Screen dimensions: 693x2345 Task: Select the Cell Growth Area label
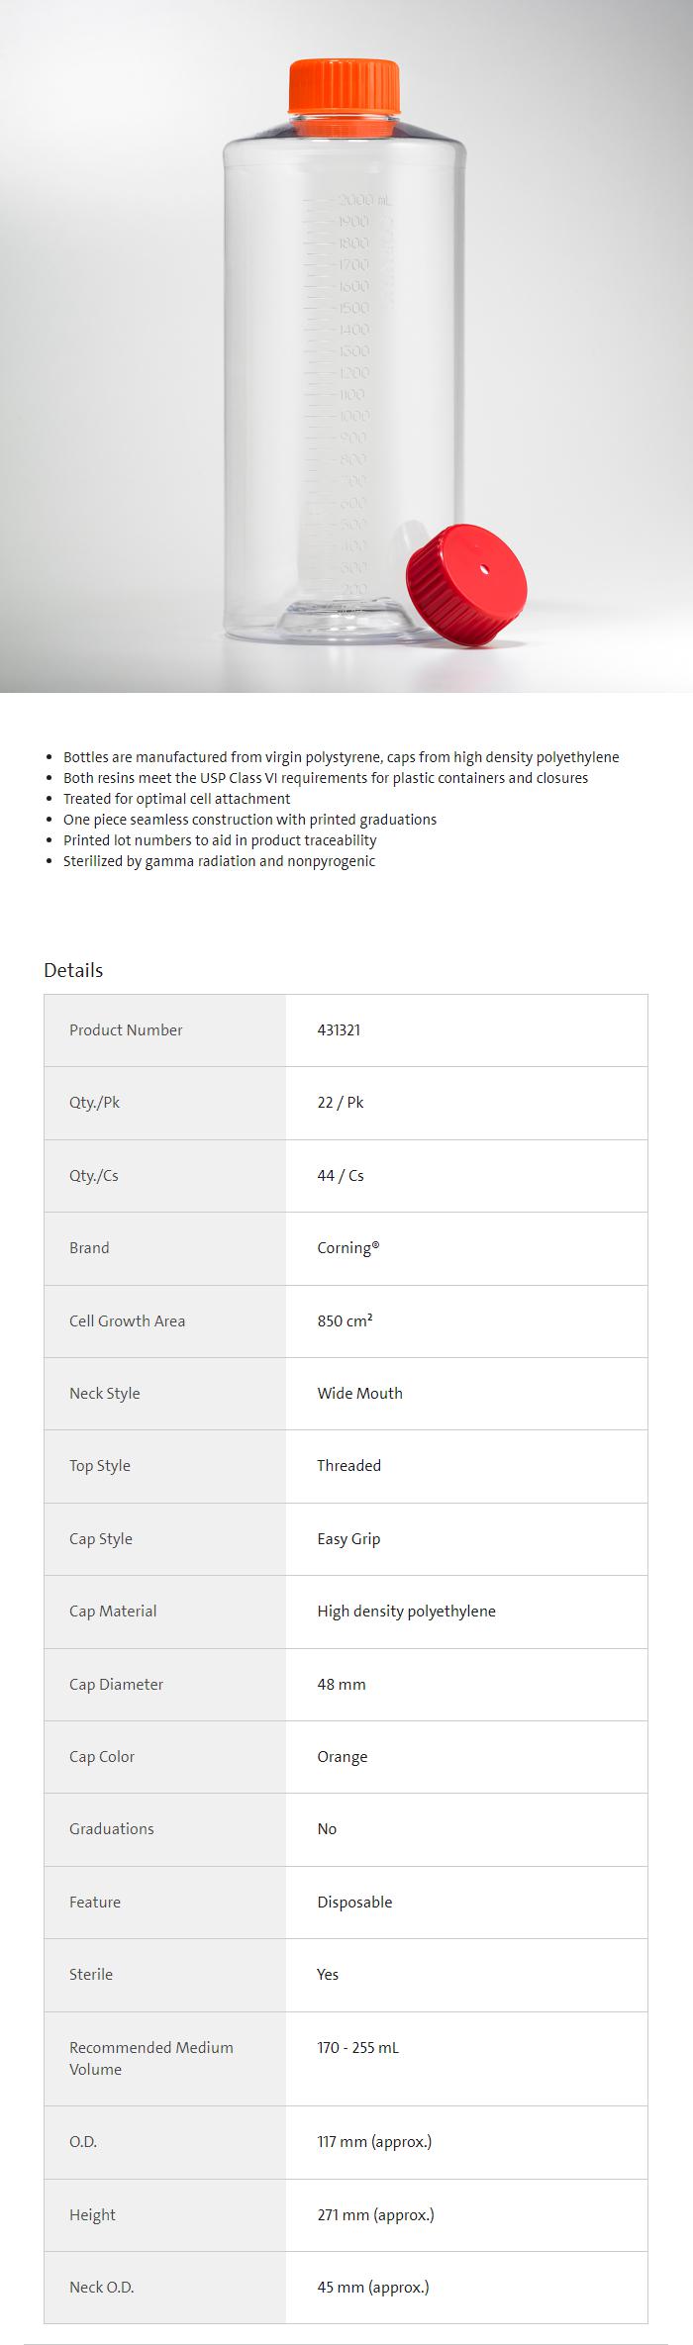click(x=127, y=1320)
